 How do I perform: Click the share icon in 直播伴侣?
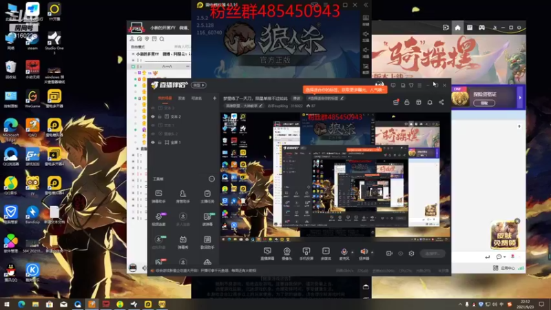[441, 102]
